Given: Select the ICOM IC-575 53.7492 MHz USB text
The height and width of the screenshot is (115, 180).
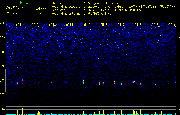Looking at the screenshot, I should coord(115,10).
